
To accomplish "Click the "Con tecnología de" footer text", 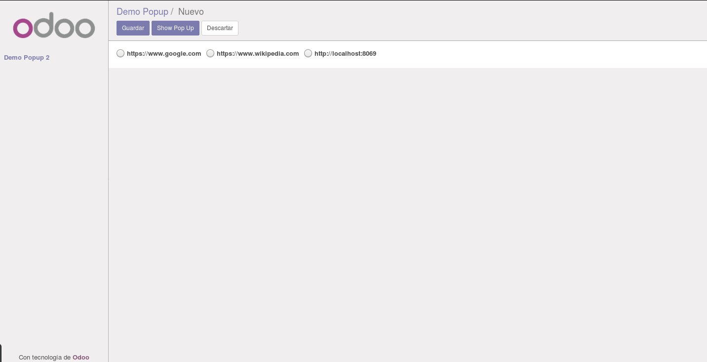I will [44, 357].
